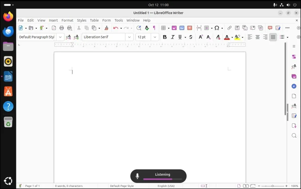Click the Undo arrow

pyautogui.click(x=116, y=28)
